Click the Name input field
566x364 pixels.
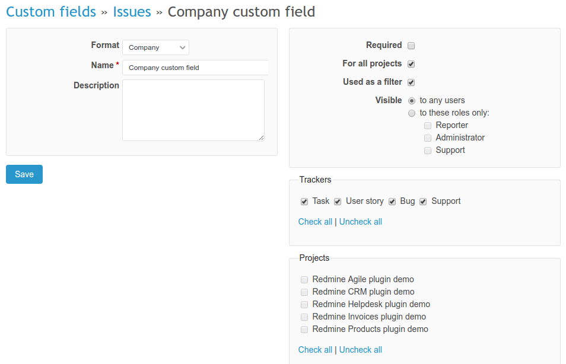[196, 67]
